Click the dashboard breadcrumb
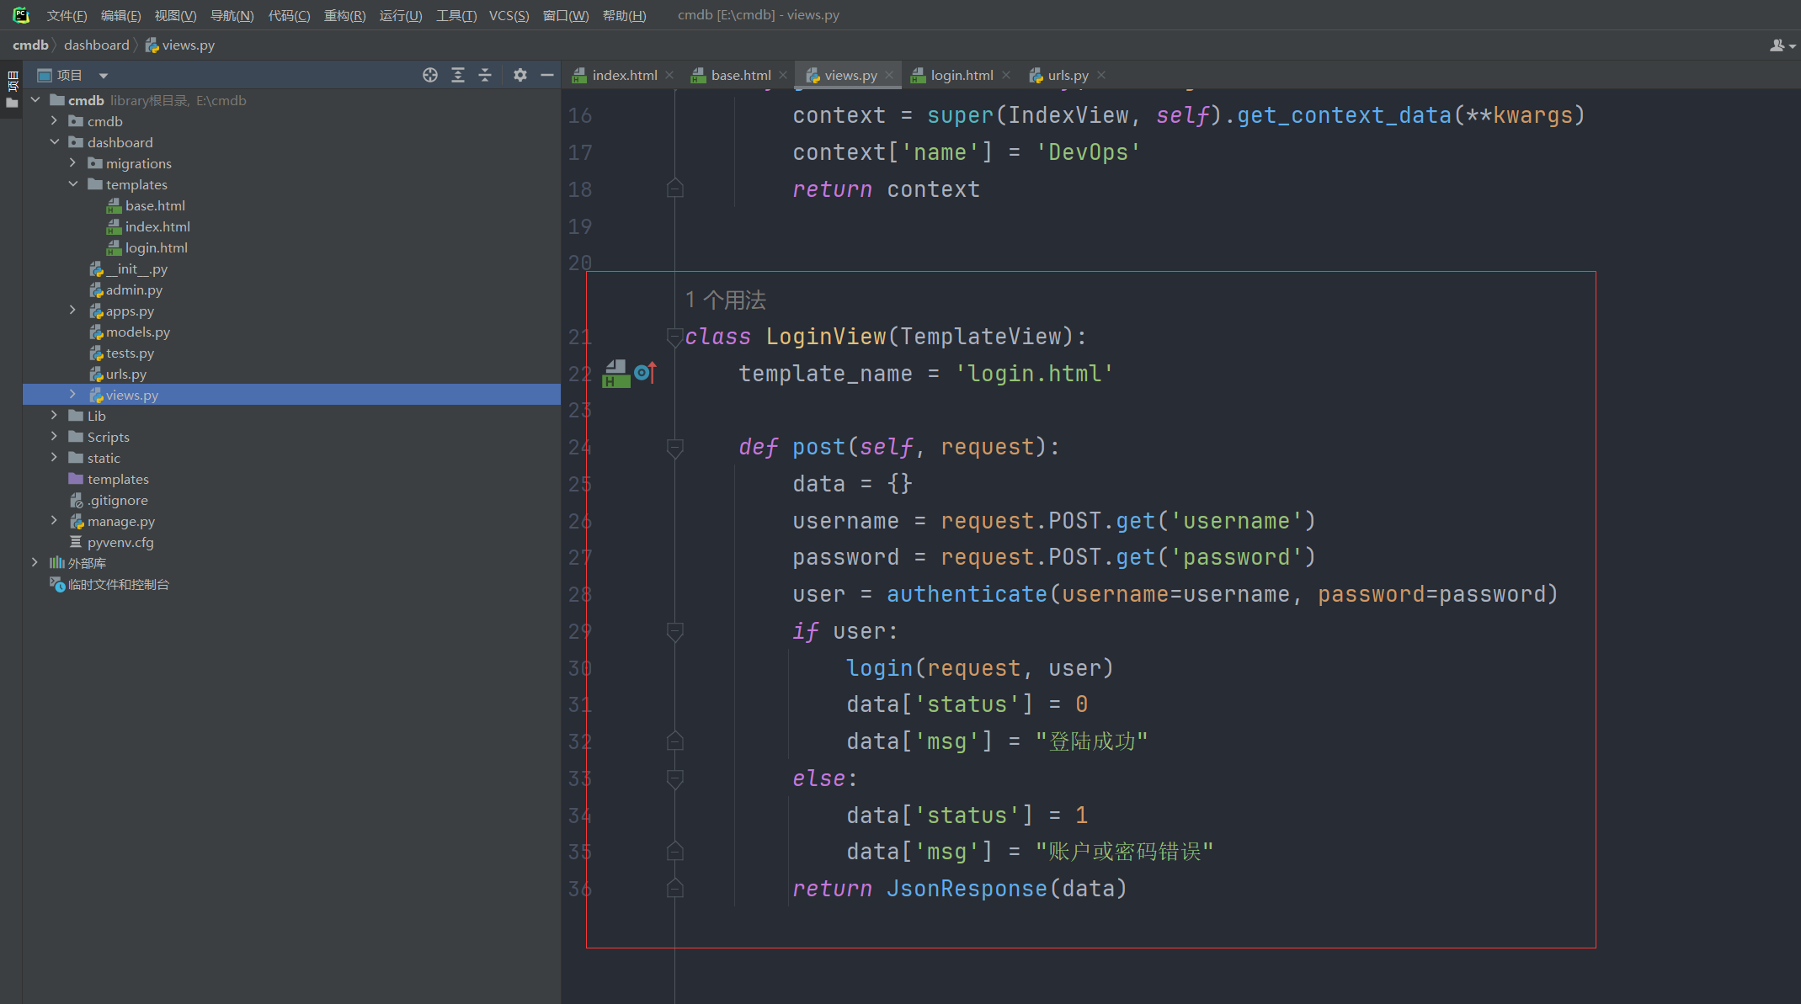 pos(97,45)
